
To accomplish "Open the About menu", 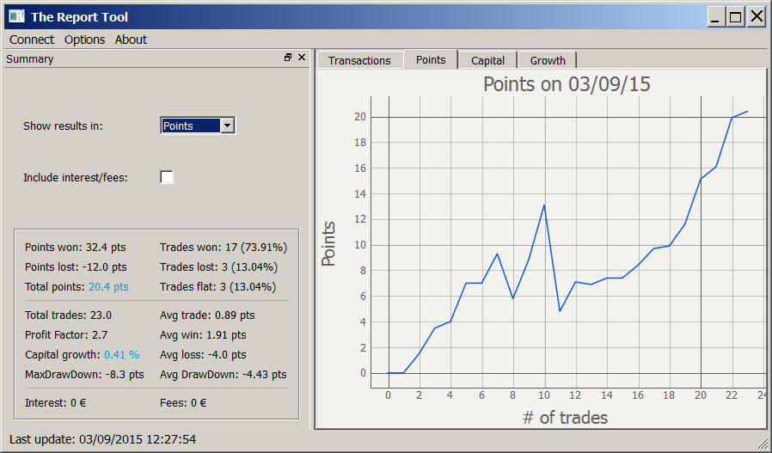I will click(131, 40).
